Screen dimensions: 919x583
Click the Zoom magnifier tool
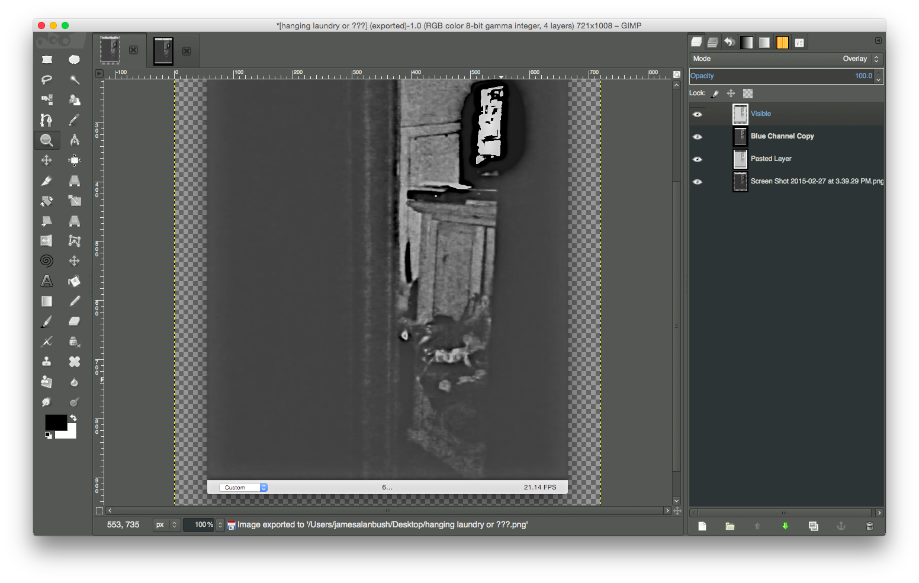pyautogui.click(x=47, y=140)
